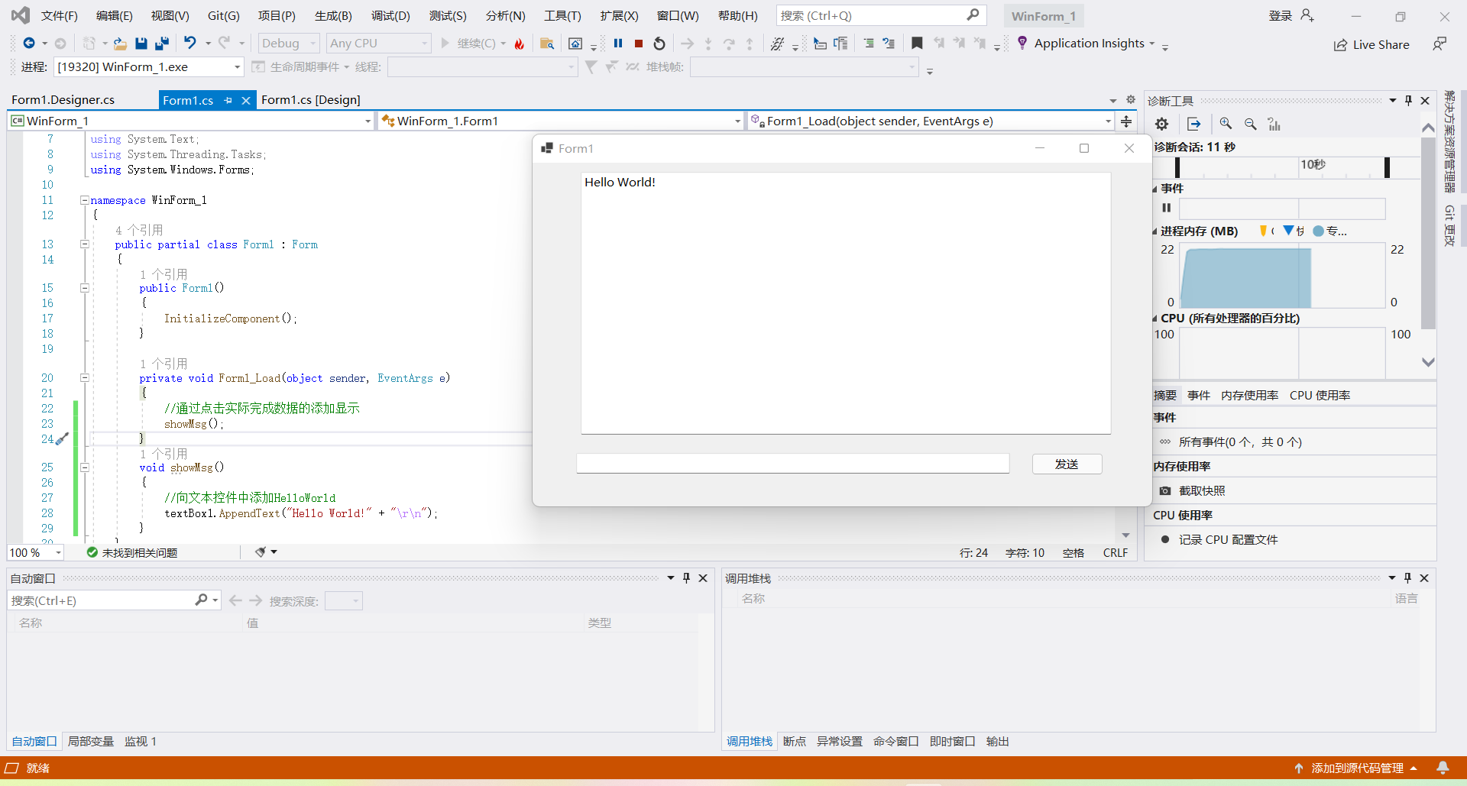Collapse the 进程内存 (MB) graph section
This screenshot has width=1467, height=786.
[x=1155, y=231]
